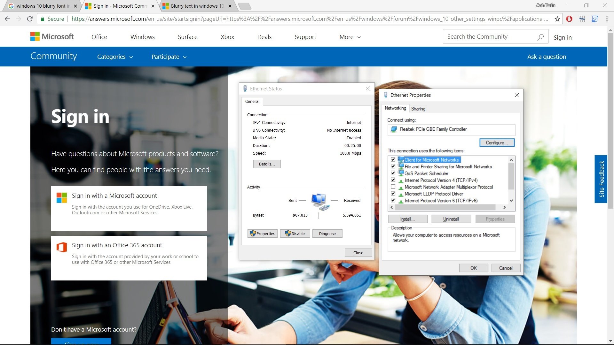Viewport: 614px width, 345px height.
Task: Close the Ethernet Status dialog
Action: click(x=368, y=88)
